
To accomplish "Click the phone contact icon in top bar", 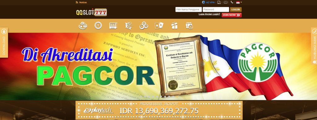I will (x=232, y=2).
